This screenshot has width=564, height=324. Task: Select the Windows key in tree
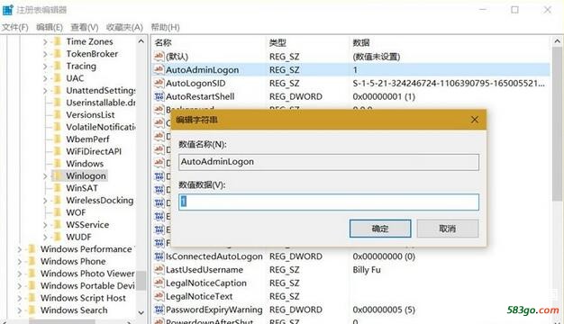85,164
